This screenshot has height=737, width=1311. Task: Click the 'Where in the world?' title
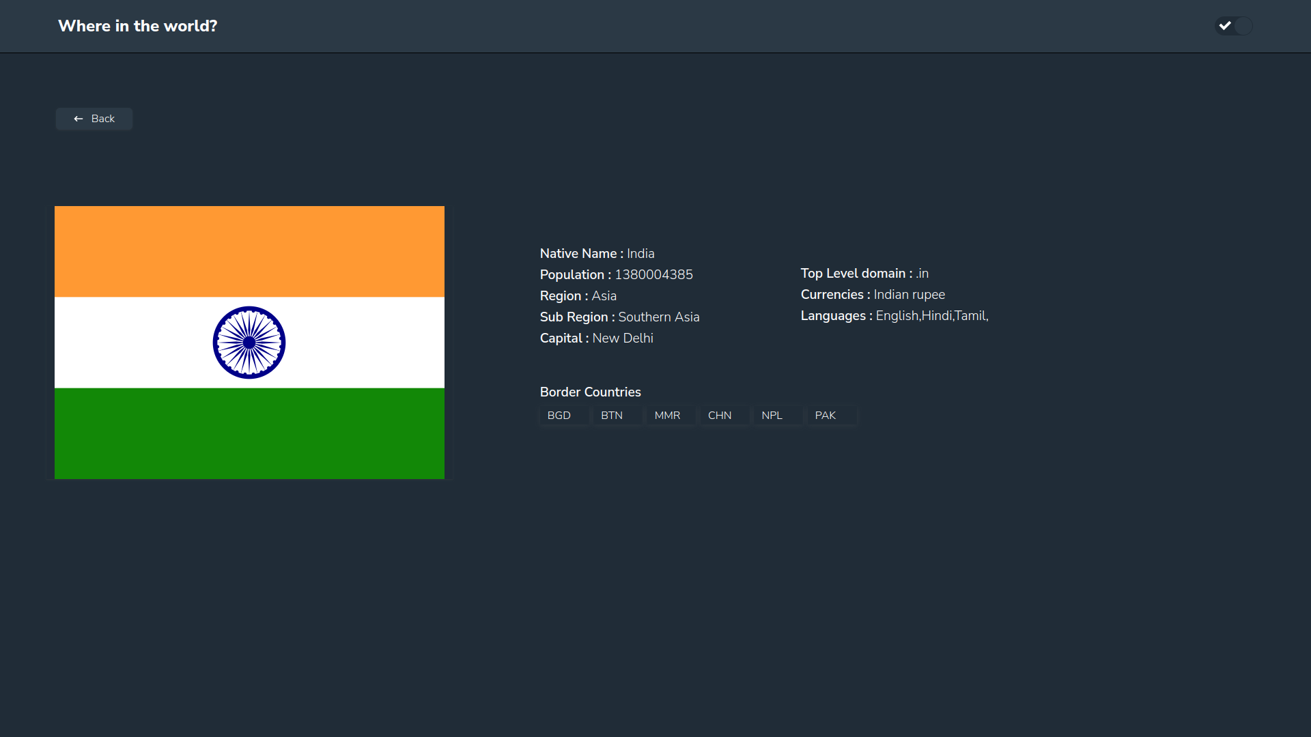click(138, 26)
